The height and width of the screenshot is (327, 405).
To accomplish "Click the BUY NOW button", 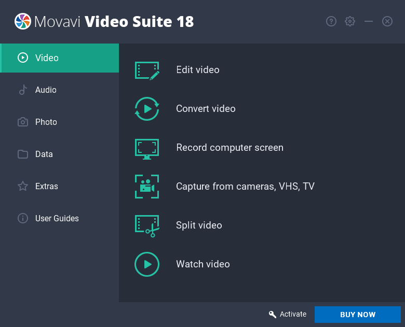I will tap(357, 315).
